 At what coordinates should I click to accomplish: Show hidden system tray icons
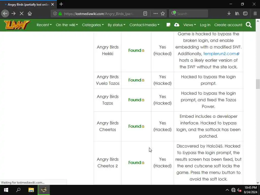(227, 190)
